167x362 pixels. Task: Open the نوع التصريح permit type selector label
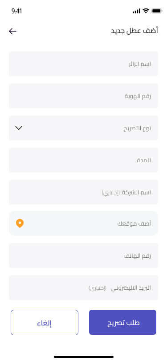click(x=137, y=128)
